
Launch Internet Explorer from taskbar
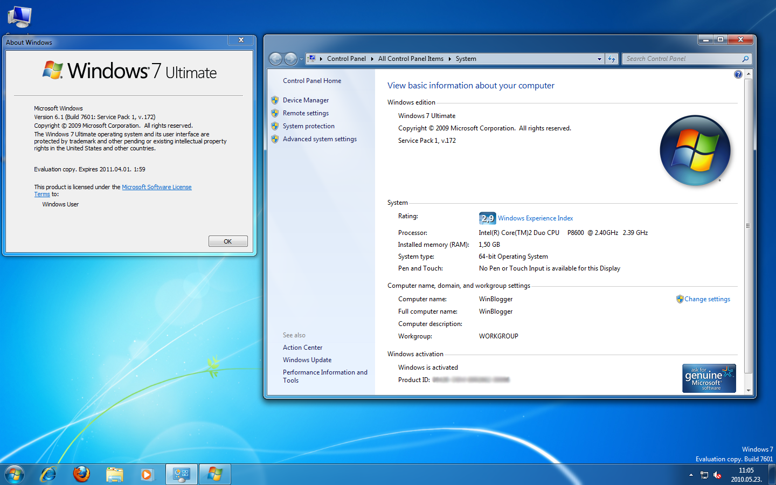(48, 474)
